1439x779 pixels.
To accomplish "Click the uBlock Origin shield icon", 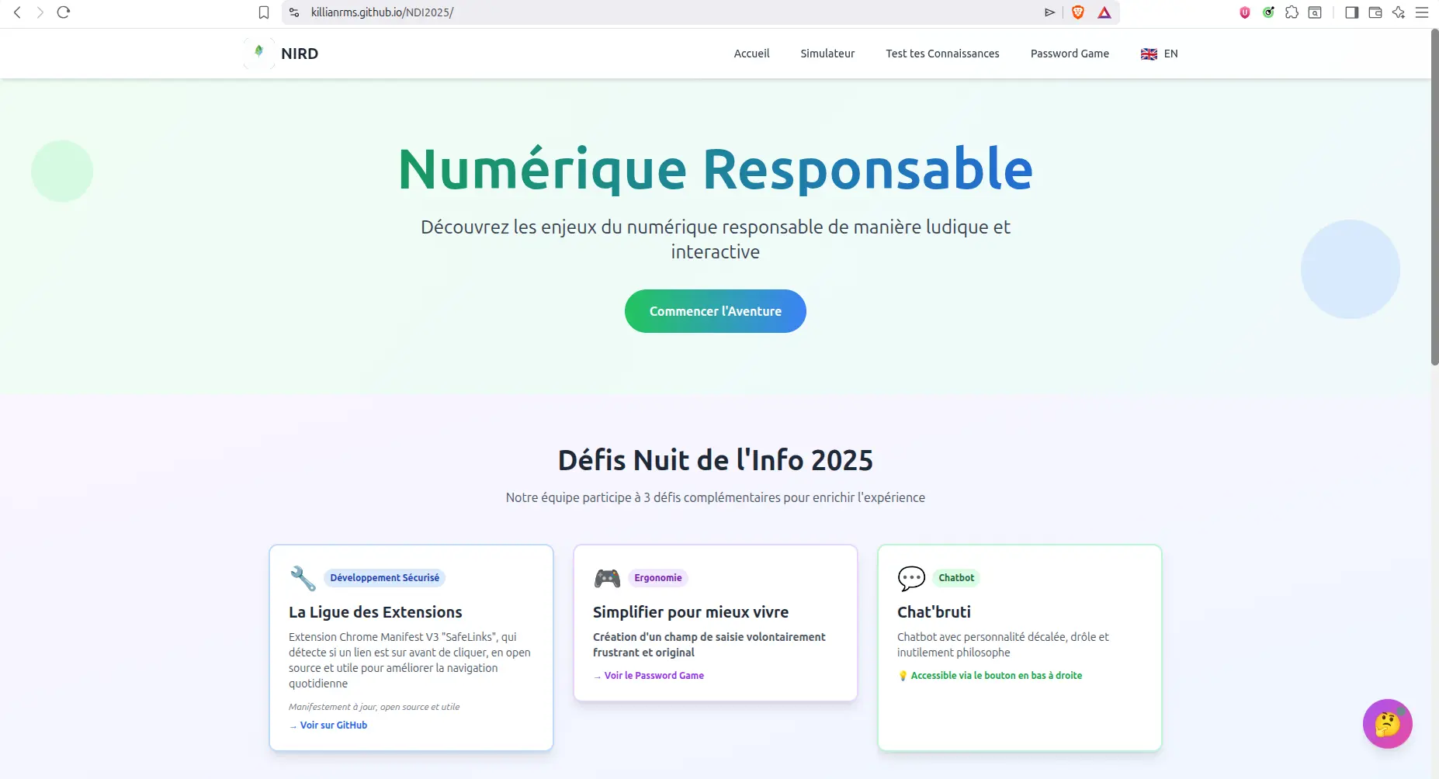I will point(1245,12).
